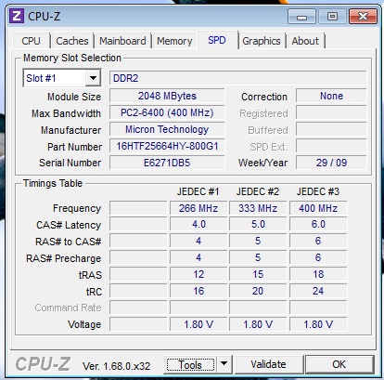Image resolution: width=384 pixels, height=380 pixels.
Task: Click the 400 MHz frequency cell
Action: coord(318,208)
